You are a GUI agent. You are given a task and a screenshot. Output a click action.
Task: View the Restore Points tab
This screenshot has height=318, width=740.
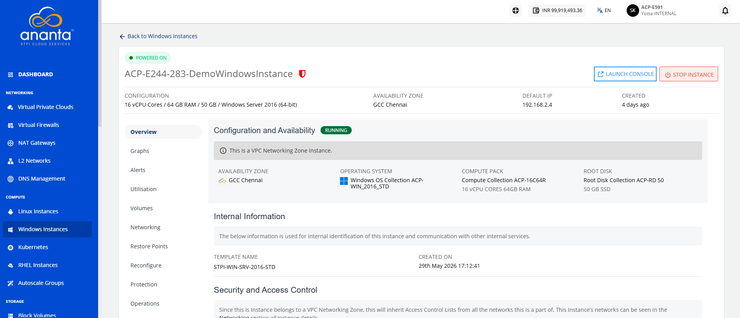tap(149, 246)
